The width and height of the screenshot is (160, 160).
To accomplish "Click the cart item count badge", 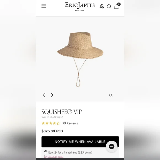I will 119,4.
